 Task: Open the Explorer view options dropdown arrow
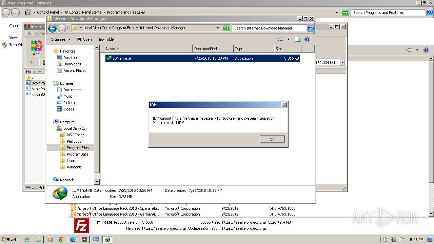[x=289, y=39]
